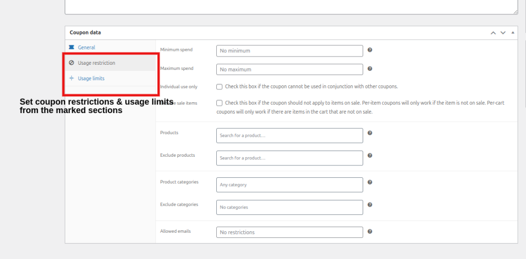Open the Products search box
The image size is (526, 259).
290,136
